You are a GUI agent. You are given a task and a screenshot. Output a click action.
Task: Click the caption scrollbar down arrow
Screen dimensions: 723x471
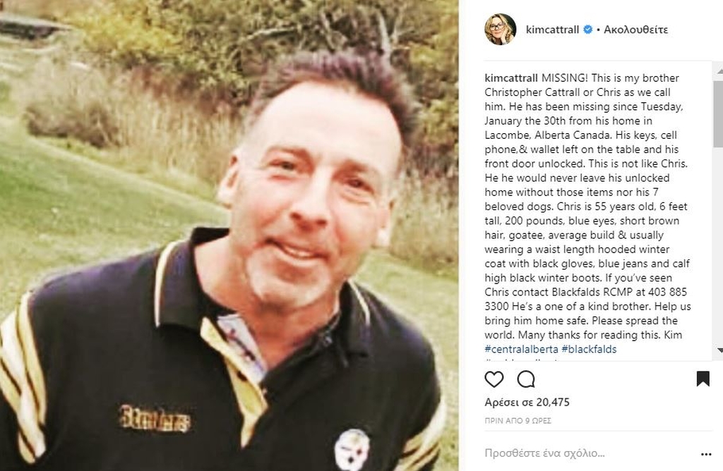coord(719,350)
